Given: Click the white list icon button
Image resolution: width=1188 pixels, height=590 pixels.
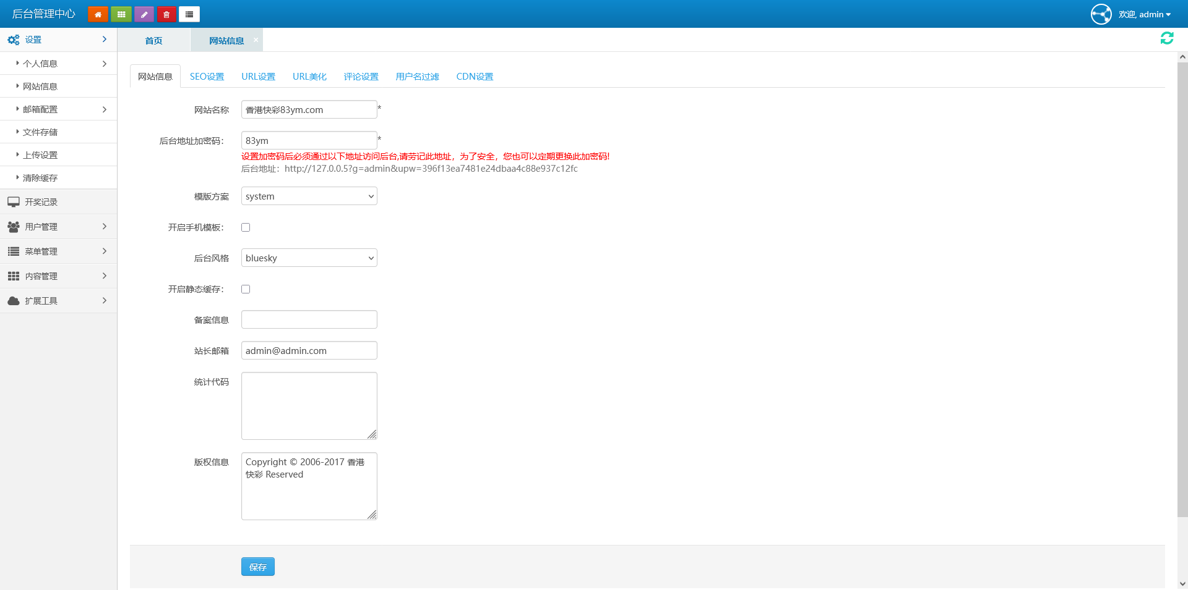Looking at the screenshot, I should [x=189, y=14].
